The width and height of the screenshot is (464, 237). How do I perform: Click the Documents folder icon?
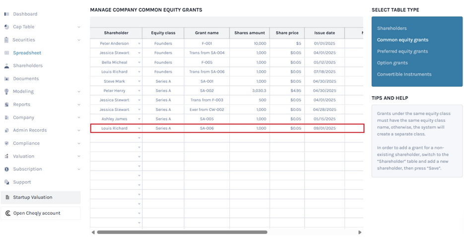(x=6, y=79)
